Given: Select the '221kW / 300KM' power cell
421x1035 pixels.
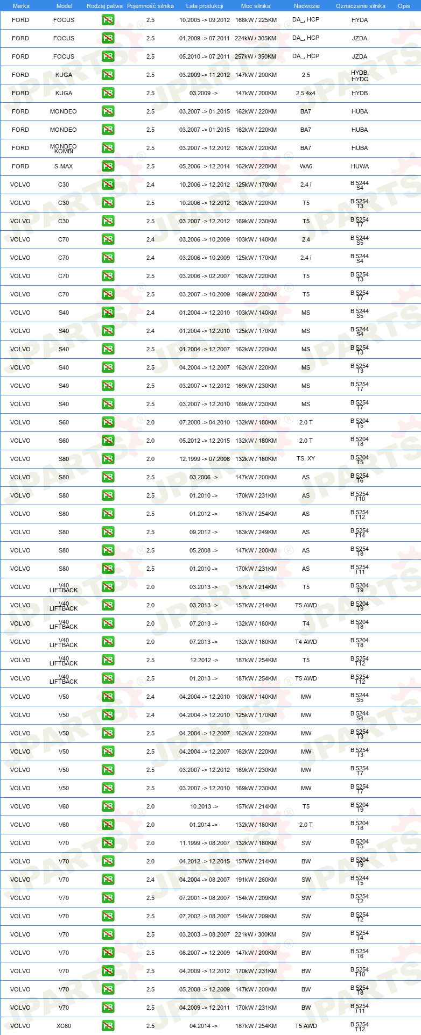Looking at the screenshot, I should [256, 934].
